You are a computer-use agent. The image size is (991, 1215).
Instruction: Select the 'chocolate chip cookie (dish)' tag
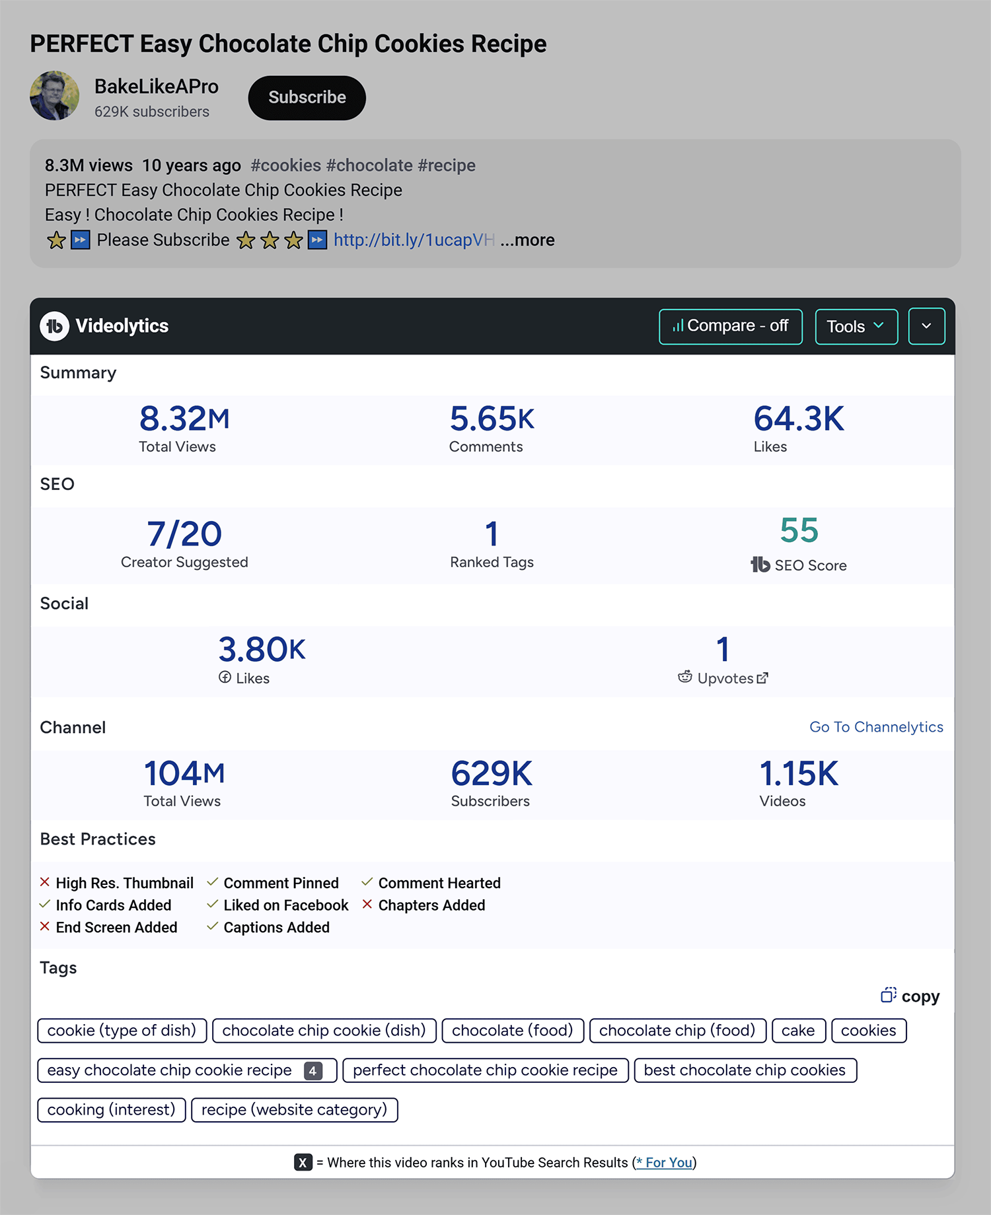click(x=324, y=1031)
